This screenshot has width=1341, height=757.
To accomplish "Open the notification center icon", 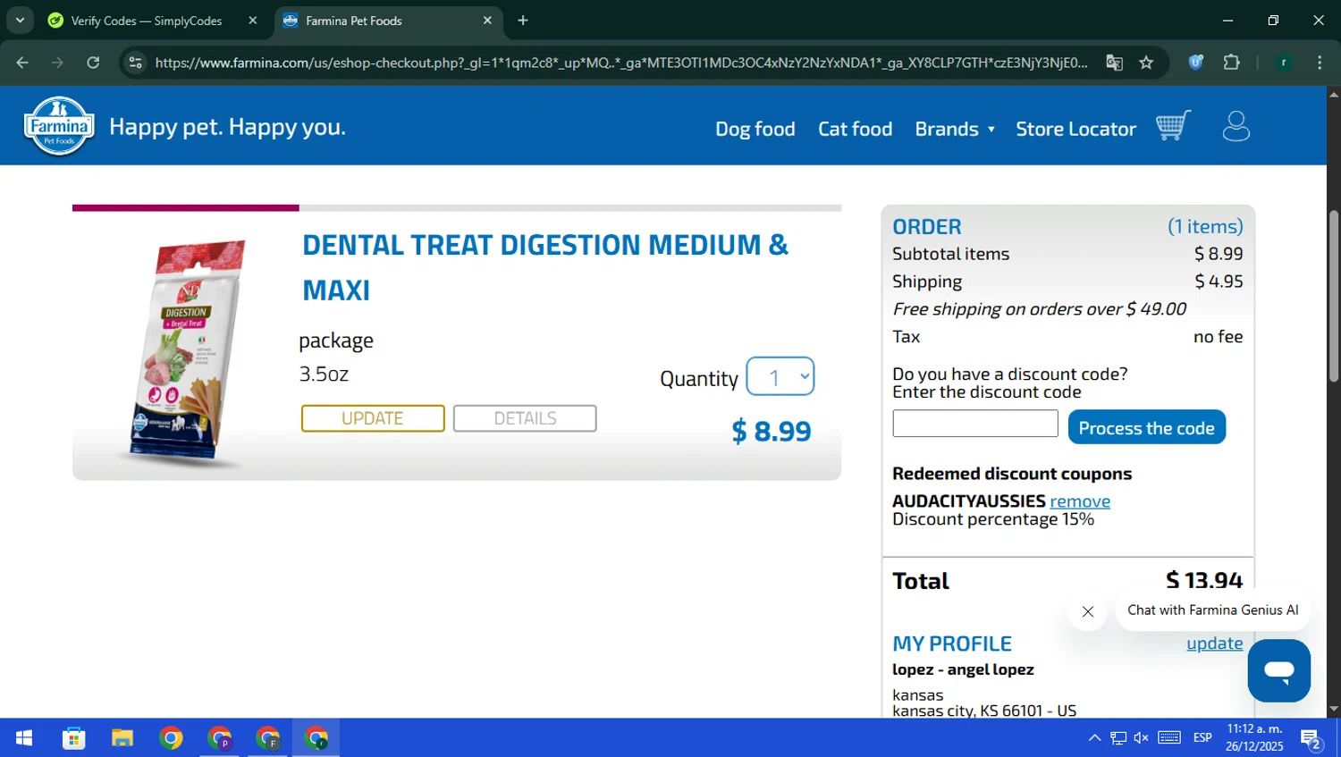I will (1311, 739).
